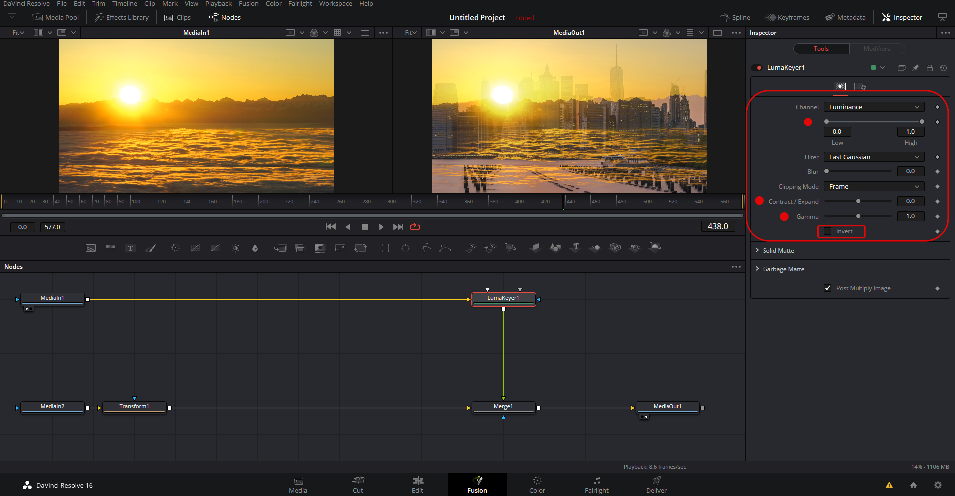Add a Channel Booleans node
This screenshot has height=496, width=955.
(x=300, y=248)
